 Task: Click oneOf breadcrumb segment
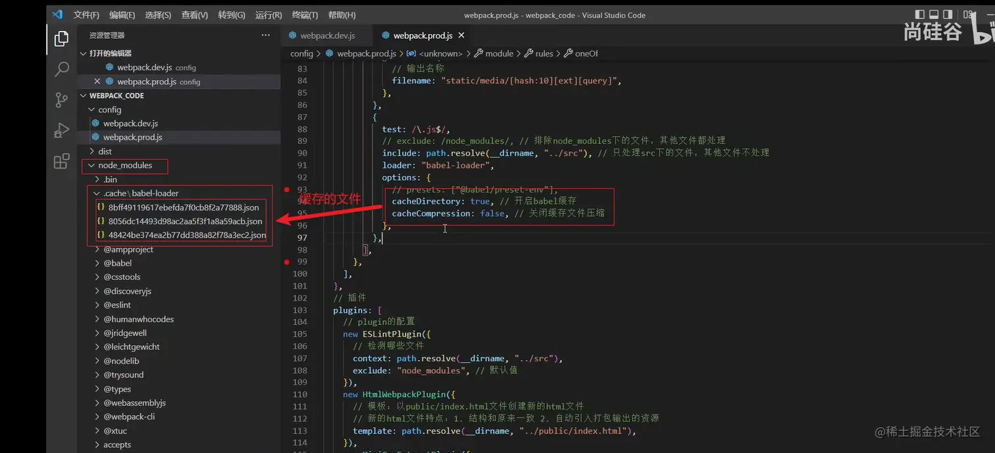581,54
